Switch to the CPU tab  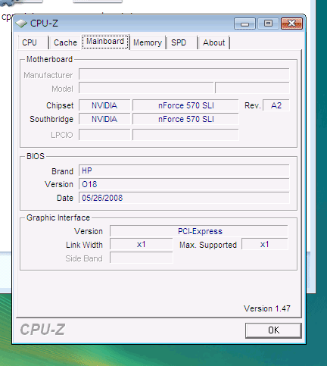pyautogui.click(x=33, y=42)
